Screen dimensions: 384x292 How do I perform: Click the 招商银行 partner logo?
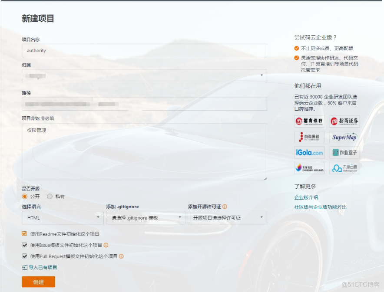308,121
